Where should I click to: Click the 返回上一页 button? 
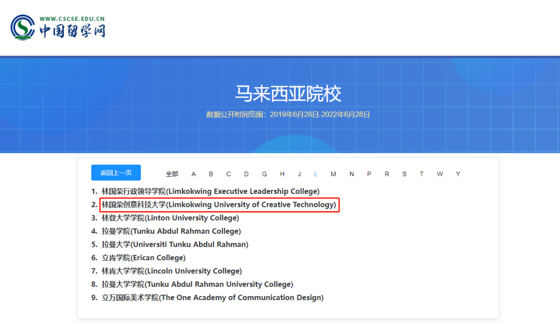pyautogui.click(x=116, y=173)
